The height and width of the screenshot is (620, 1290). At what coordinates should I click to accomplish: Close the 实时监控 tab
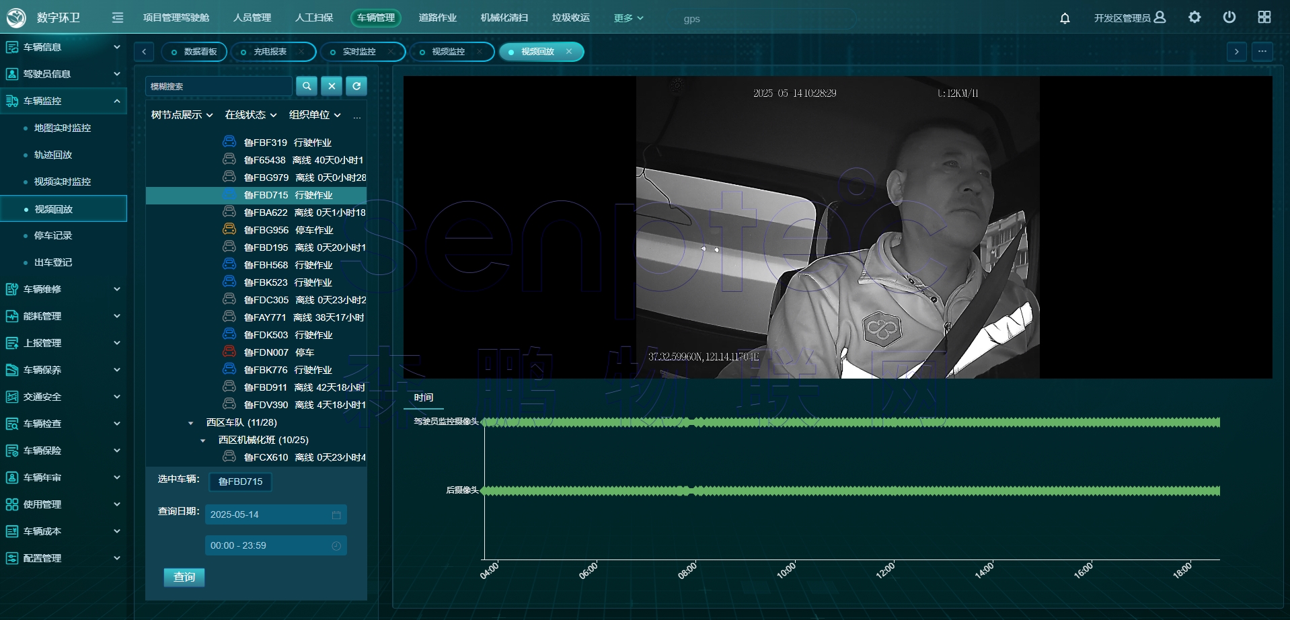click(x=391, y=52)
